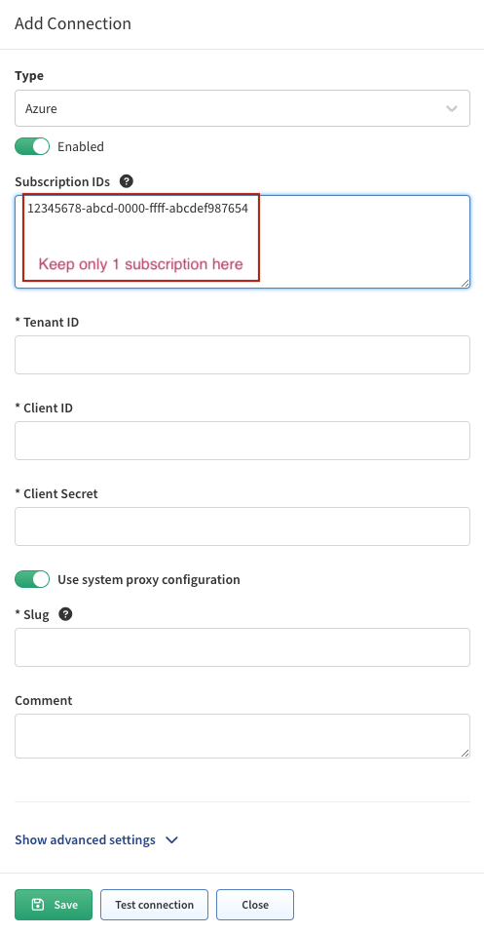Click Test connection button
Screen dimensions: 484x934
[x=154, y=904]
